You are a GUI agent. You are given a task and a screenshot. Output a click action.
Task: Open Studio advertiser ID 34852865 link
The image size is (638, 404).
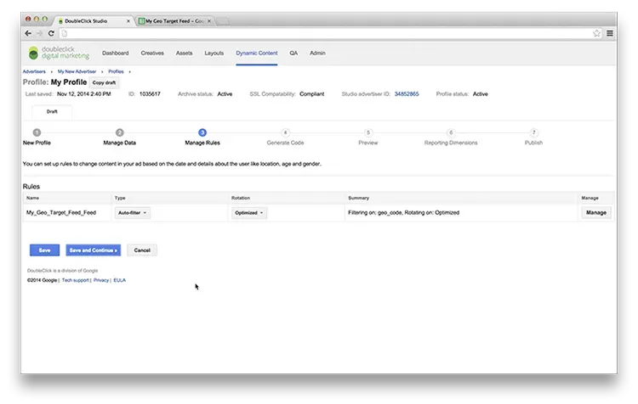pyautogui.click(x=407, y=94)
